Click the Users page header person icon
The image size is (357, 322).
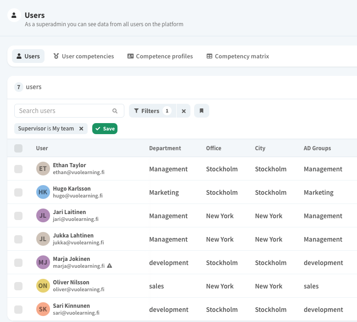click(14, 15)
